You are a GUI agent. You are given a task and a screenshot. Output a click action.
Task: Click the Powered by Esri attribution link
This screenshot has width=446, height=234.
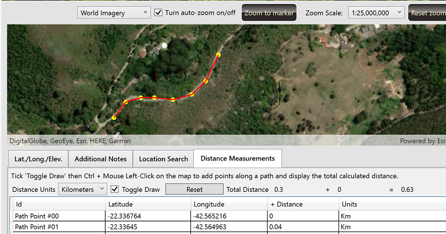click(x=423, y=141)
